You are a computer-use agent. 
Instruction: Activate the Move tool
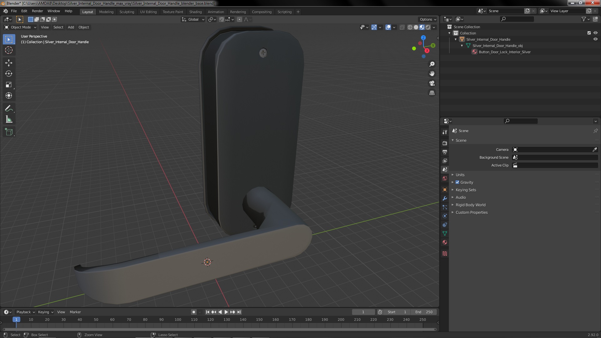9,63
